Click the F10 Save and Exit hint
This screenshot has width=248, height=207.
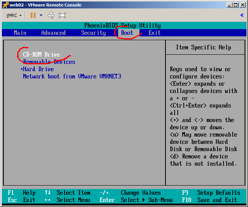coord(209,200)
